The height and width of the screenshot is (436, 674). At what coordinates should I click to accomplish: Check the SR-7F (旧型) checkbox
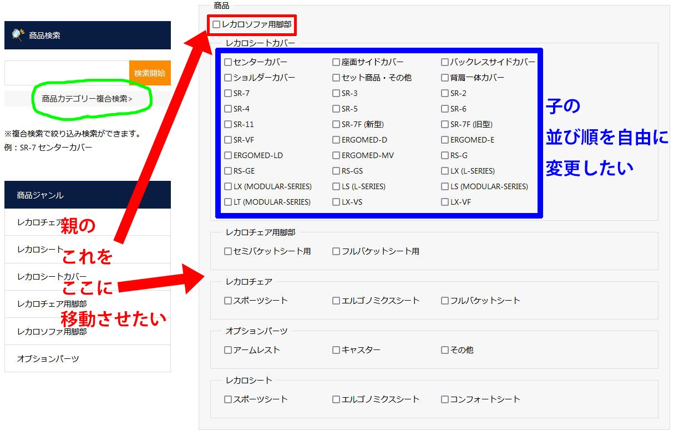coord(445,124)
